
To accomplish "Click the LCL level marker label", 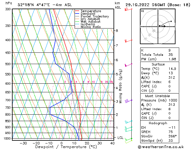I will (x=120, y=138).
